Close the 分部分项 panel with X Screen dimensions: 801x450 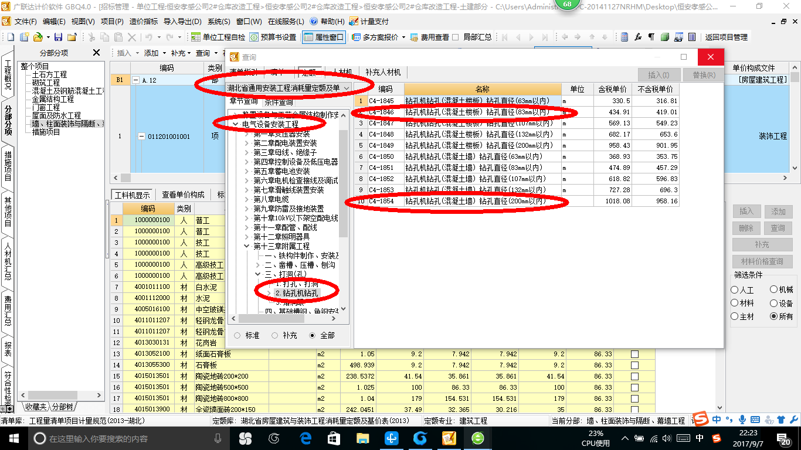click(97, 53)
